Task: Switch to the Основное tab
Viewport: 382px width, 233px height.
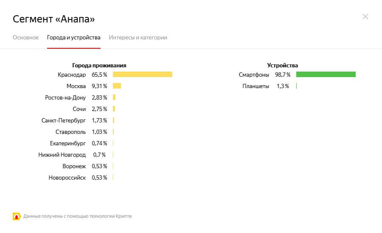Action: (25, 37)
